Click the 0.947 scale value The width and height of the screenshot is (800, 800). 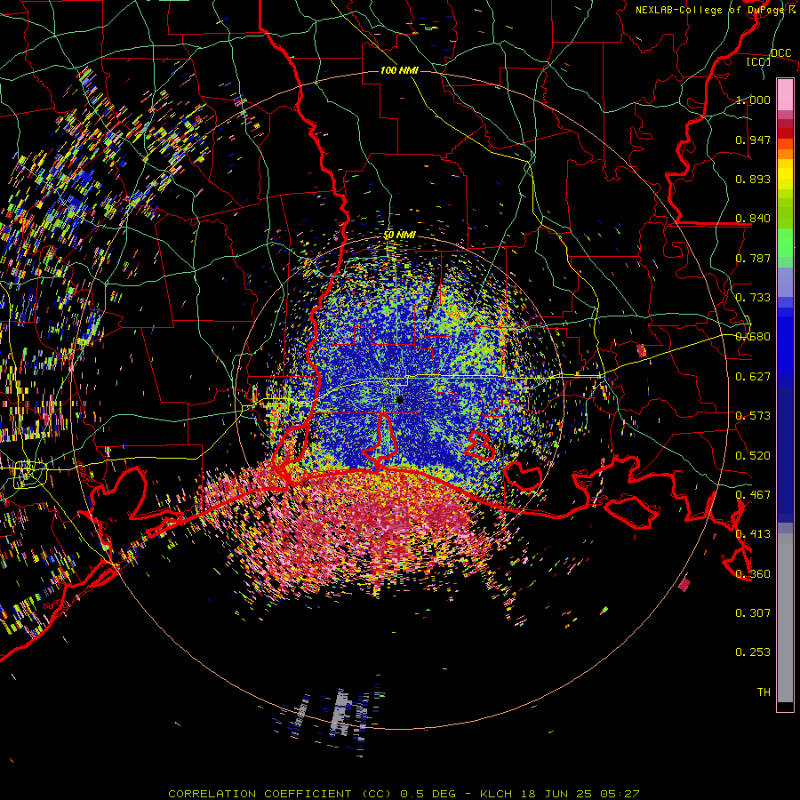(753, 140)
